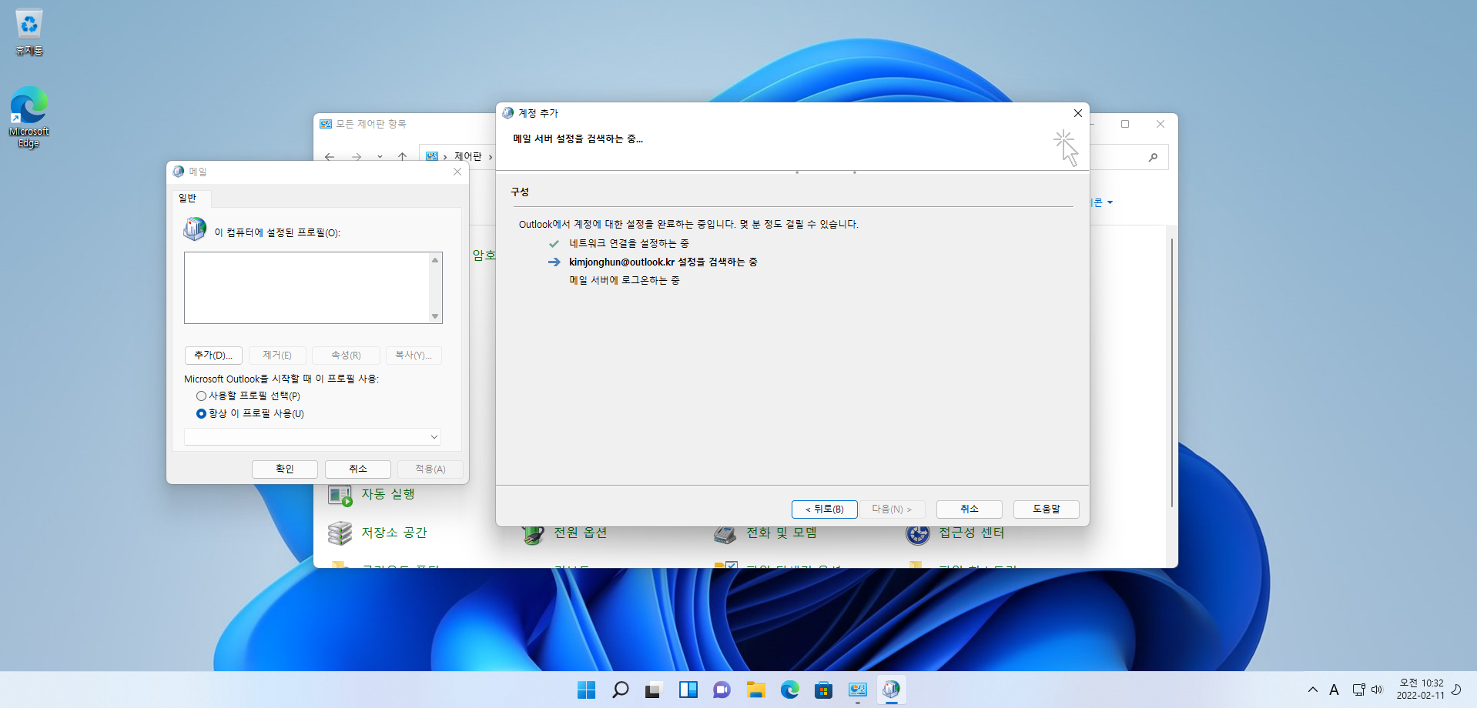Open Microsoft Edge desktop shortcut

point(28,117)
